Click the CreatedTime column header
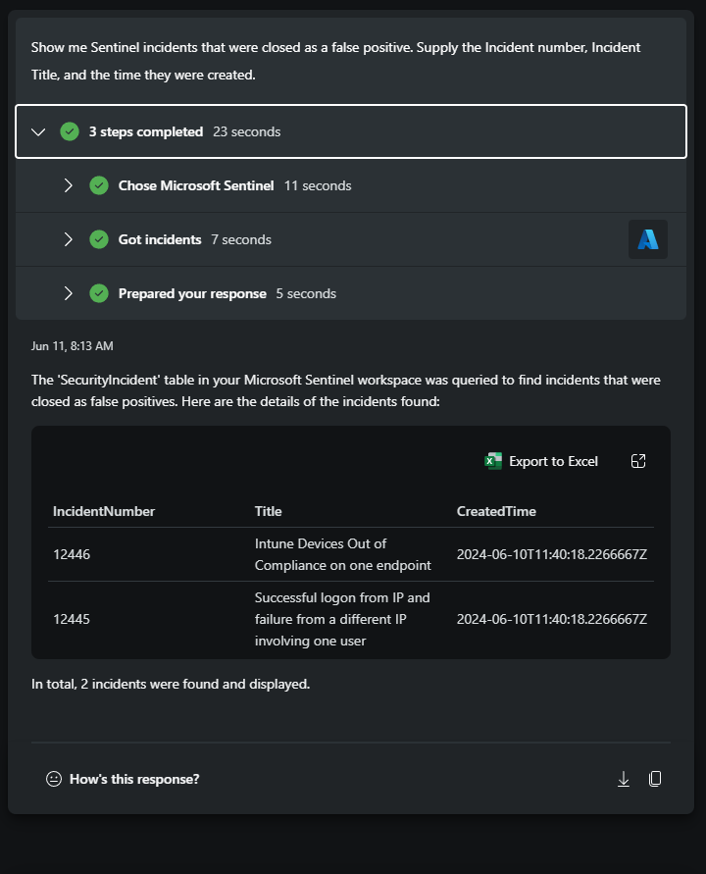This screenshot has width=706, height=874. (496, 512)
